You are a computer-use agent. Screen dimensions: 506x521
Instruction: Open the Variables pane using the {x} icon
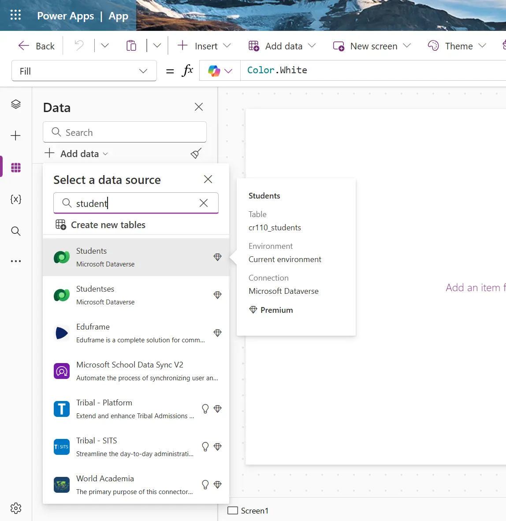16,199
